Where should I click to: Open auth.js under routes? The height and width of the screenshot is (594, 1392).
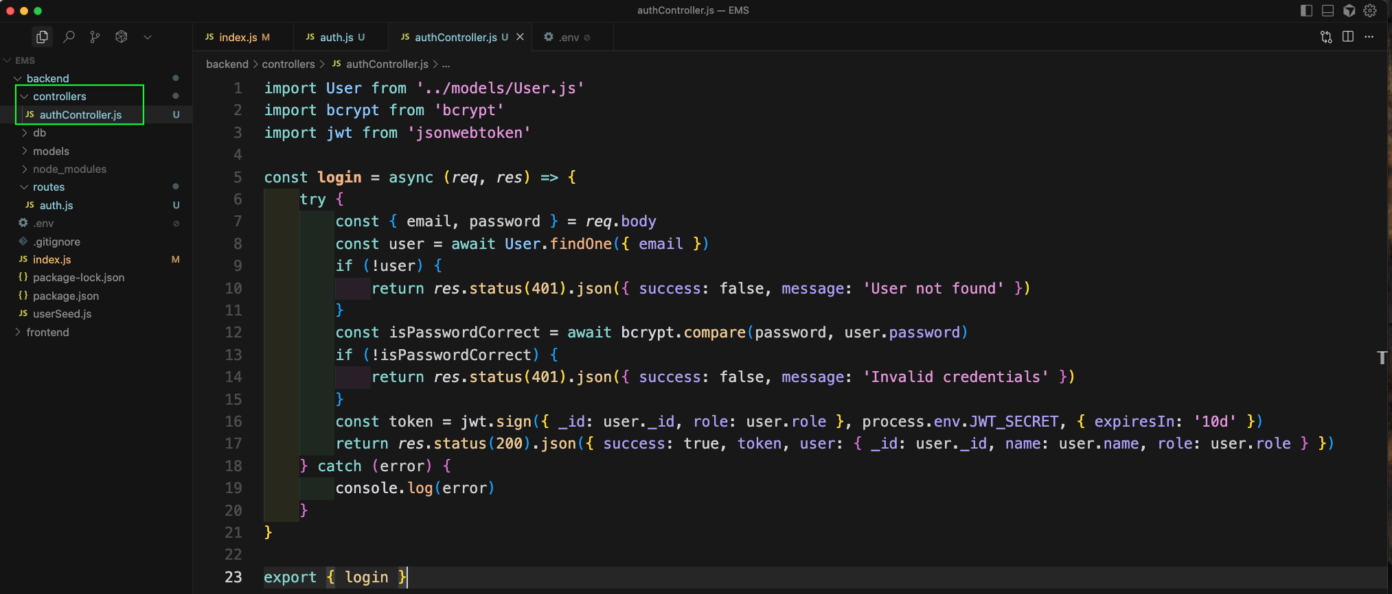click(x=96, y=205)
